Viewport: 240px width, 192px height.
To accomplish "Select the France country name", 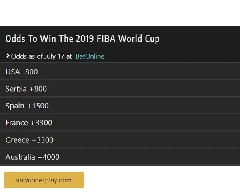I will pyautogui.click(x=17, y=123).
